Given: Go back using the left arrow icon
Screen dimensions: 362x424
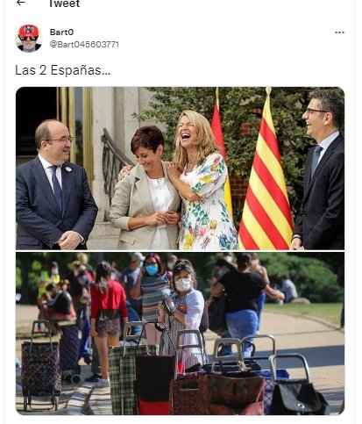Looking at the screenshot, I should click(x=20, y=3).
